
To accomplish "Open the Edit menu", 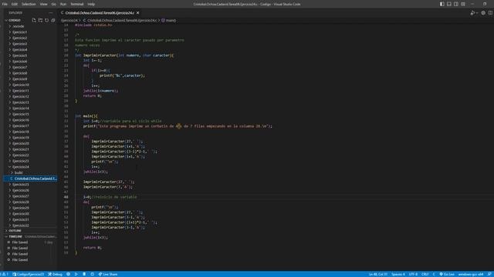I will [15, 4].
